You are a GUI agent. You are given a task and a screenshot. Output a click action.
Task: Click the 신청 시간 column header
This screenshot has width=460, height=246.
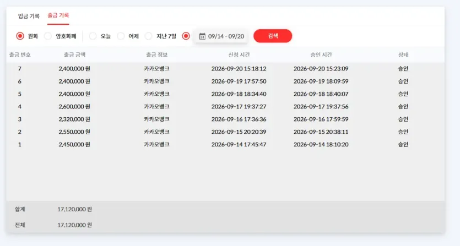pyautogui.click(x=239, y=55)
